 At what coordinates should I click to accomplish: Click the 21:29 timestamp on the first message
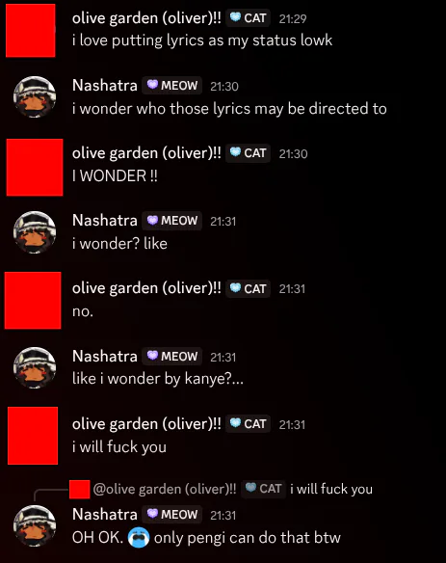click(293, 18)
